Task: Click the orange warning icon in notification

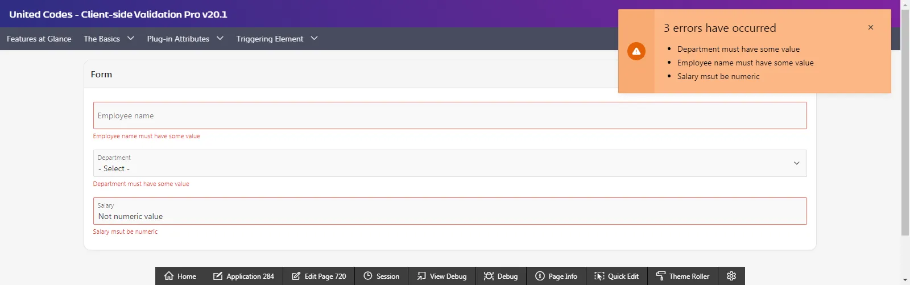Action: (636, 51)
